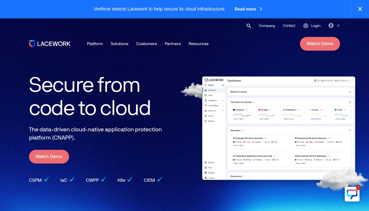Click the Reports icon in preview sidebar
Screen dimensions: 369x211
pyautogui.click(x=206, y=121)
